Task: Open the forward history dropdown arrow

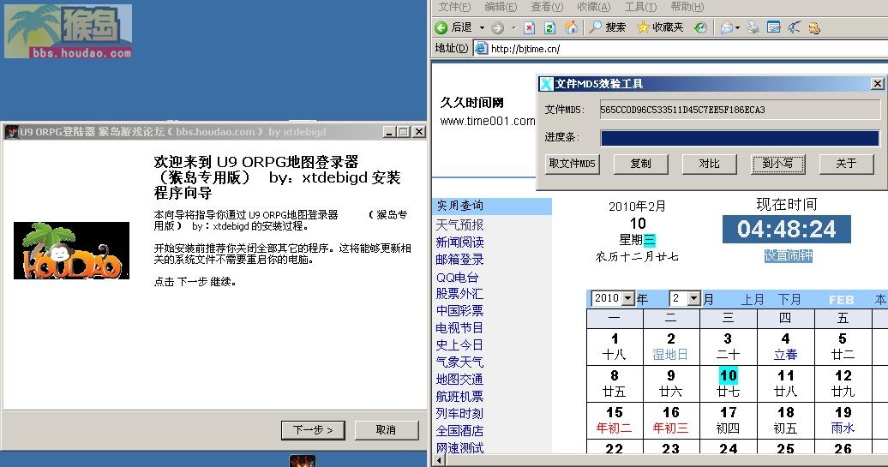Action: point(513,27)
